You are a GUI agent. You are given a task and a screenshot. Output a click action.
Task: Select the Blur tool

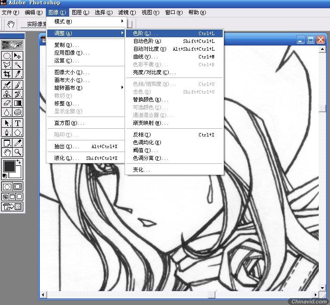(x=7, y=112)
